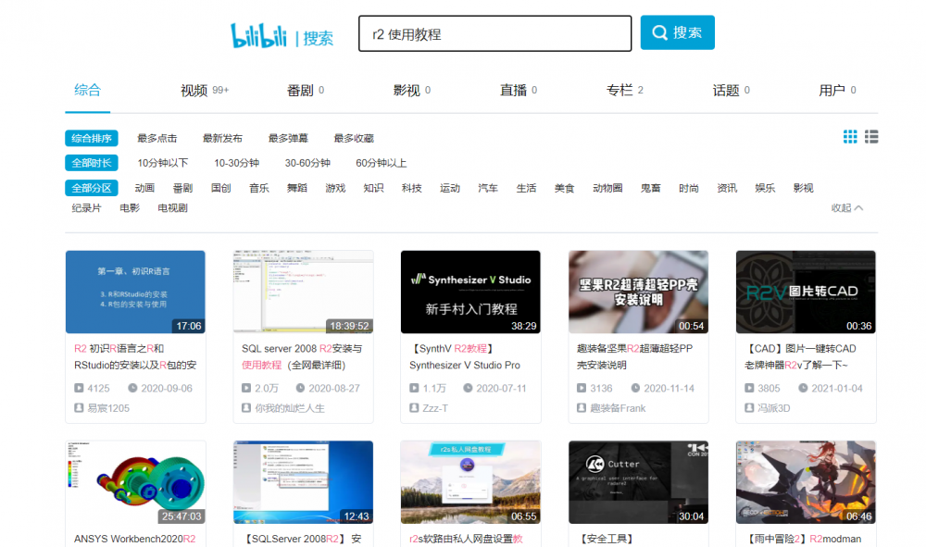Filter by 娱乐 category
The image size is (926, 547).
[x=765, y=188]
